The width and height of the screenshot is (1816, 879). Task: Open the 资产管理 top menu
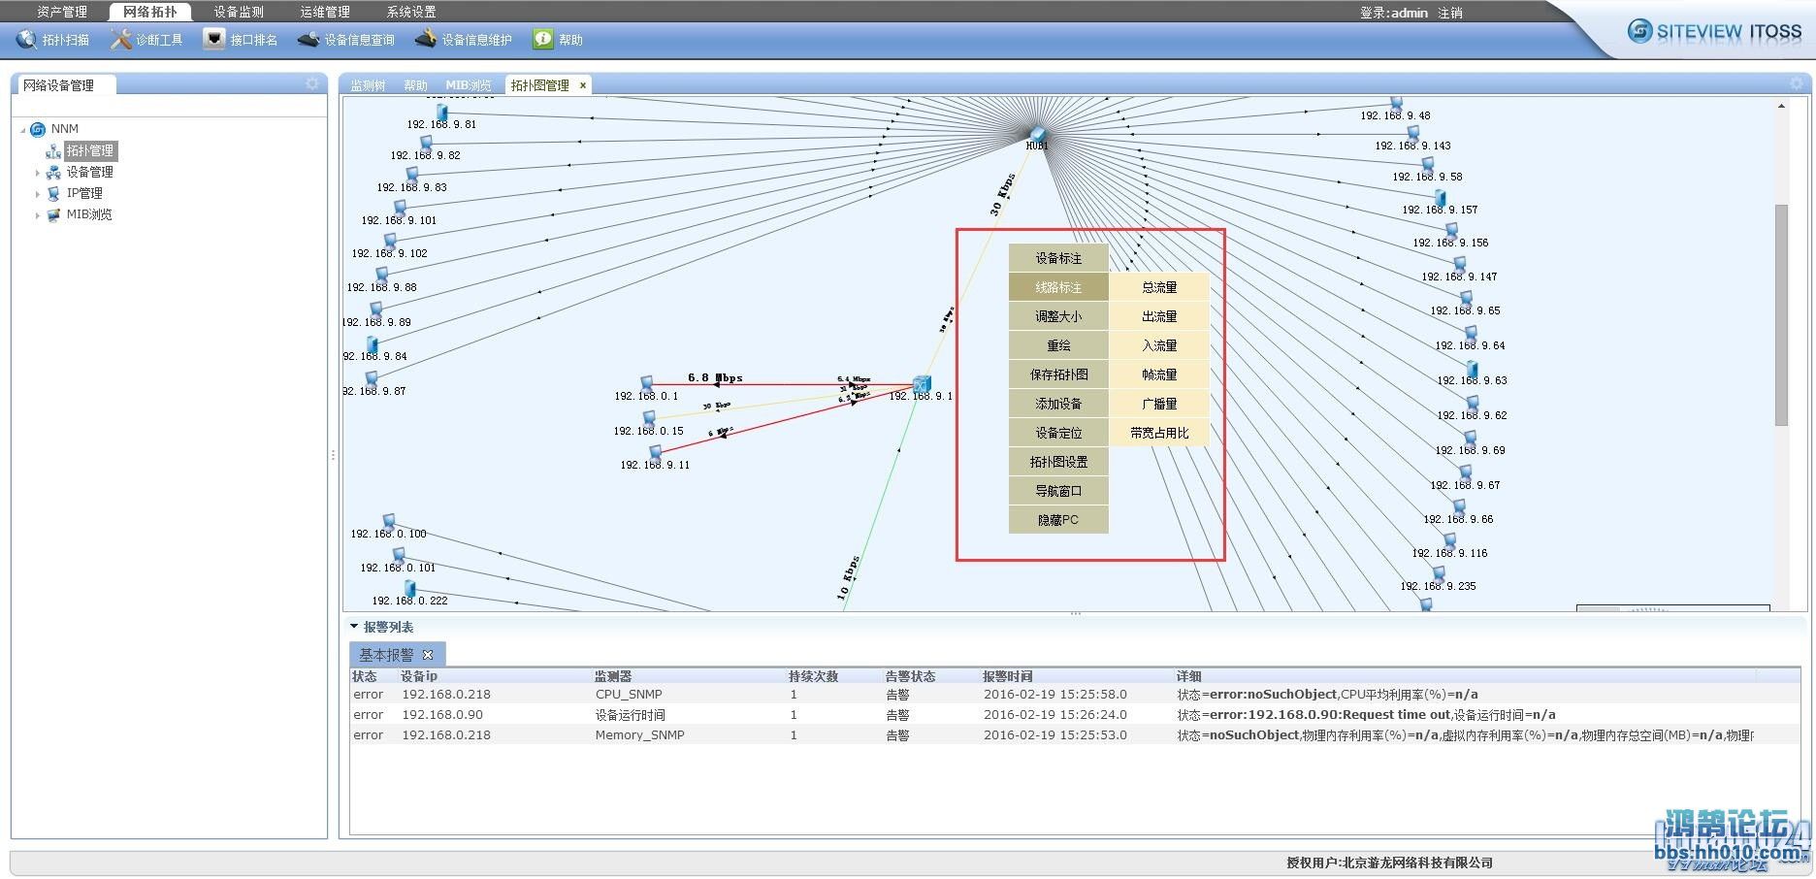(x=62, y=12)
